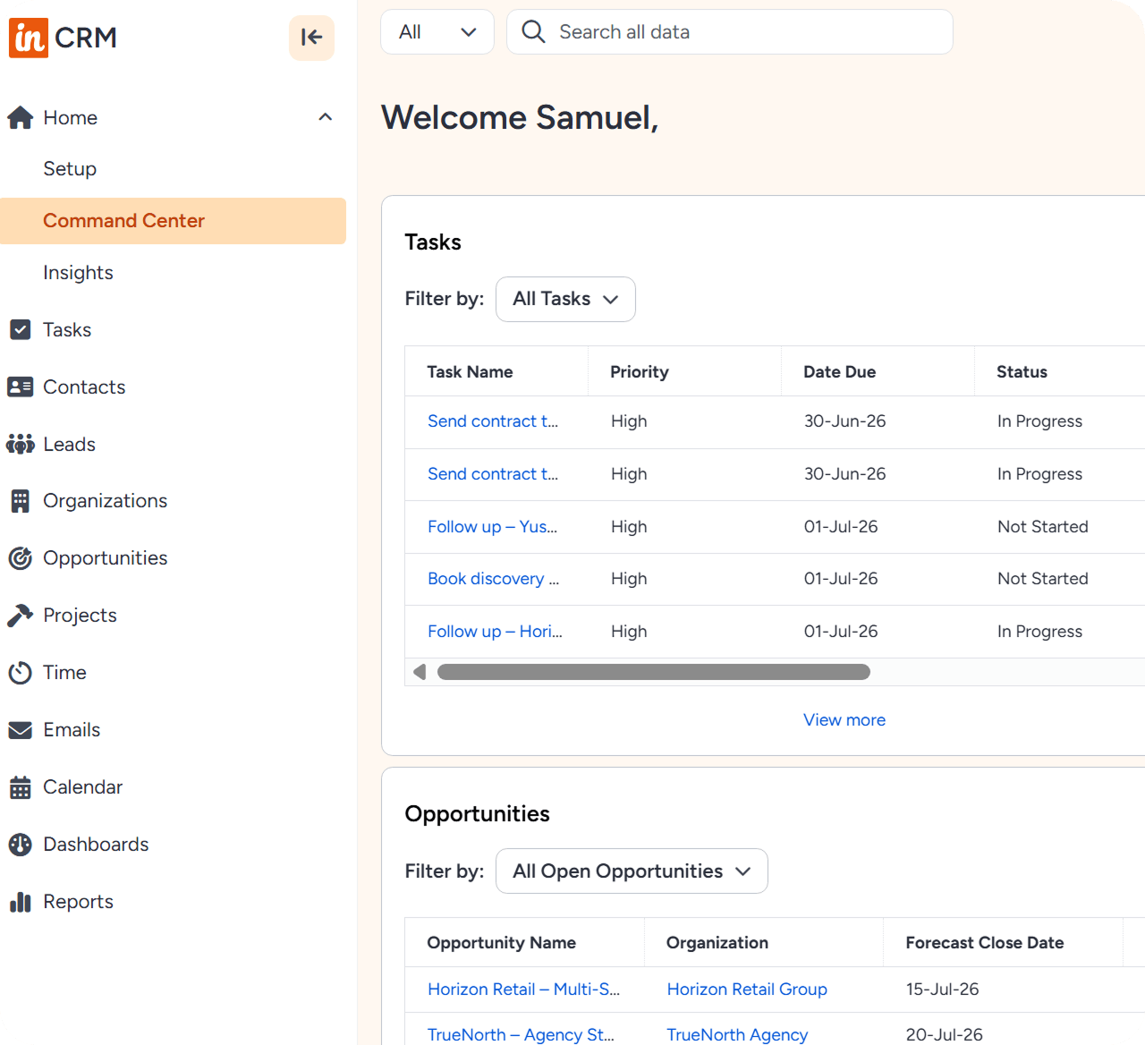Open Setup in the sidebar
The image size is (1145, 1045).
(70, 169)
